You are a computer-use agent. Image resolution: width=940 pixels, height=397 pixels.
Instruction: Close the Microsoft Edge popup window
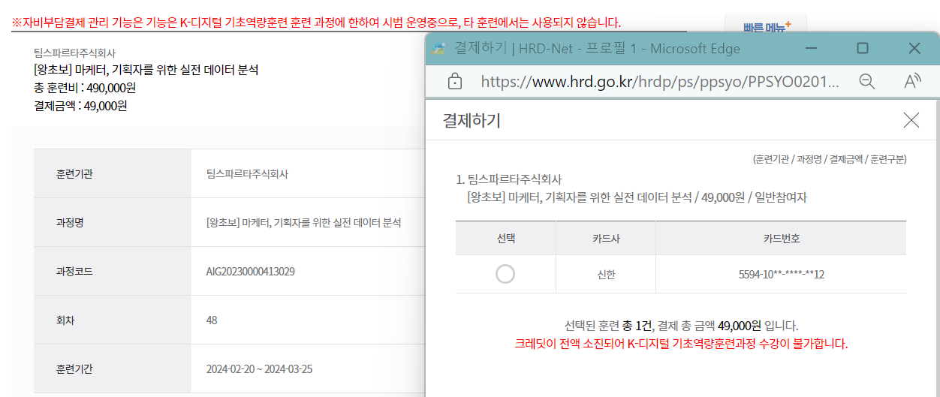point(914,49)
